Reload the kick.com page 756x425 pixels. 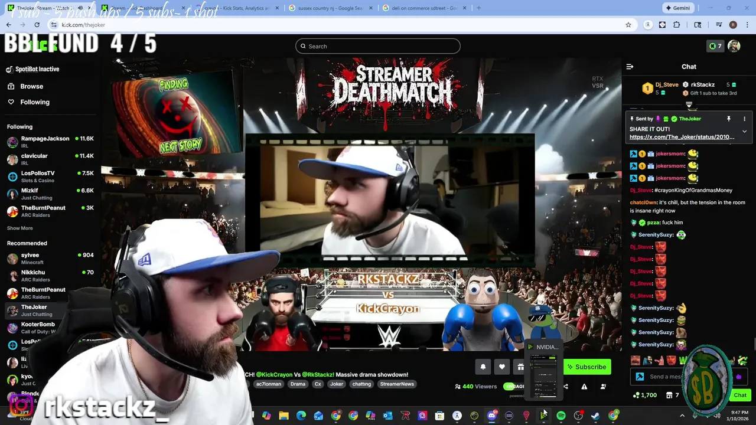pyautogui.click(x=37, y=25)
